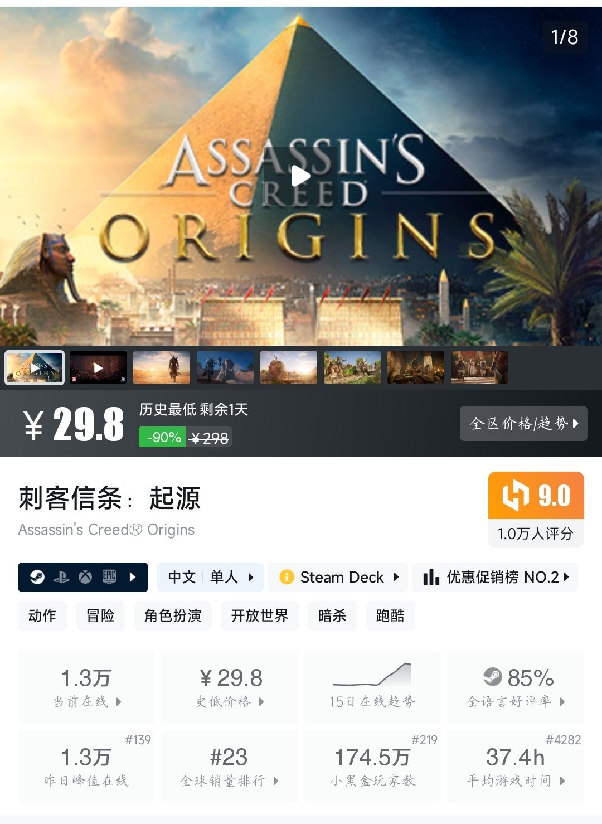Click Steam icon beside 85% rating

(493, 677)
